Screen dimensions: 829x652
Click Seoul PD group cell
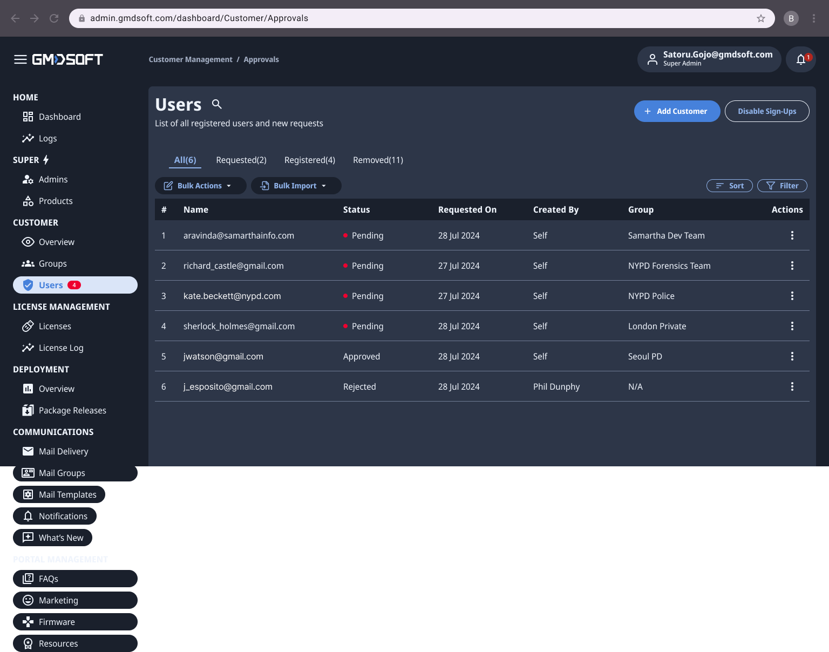point(645,356)
